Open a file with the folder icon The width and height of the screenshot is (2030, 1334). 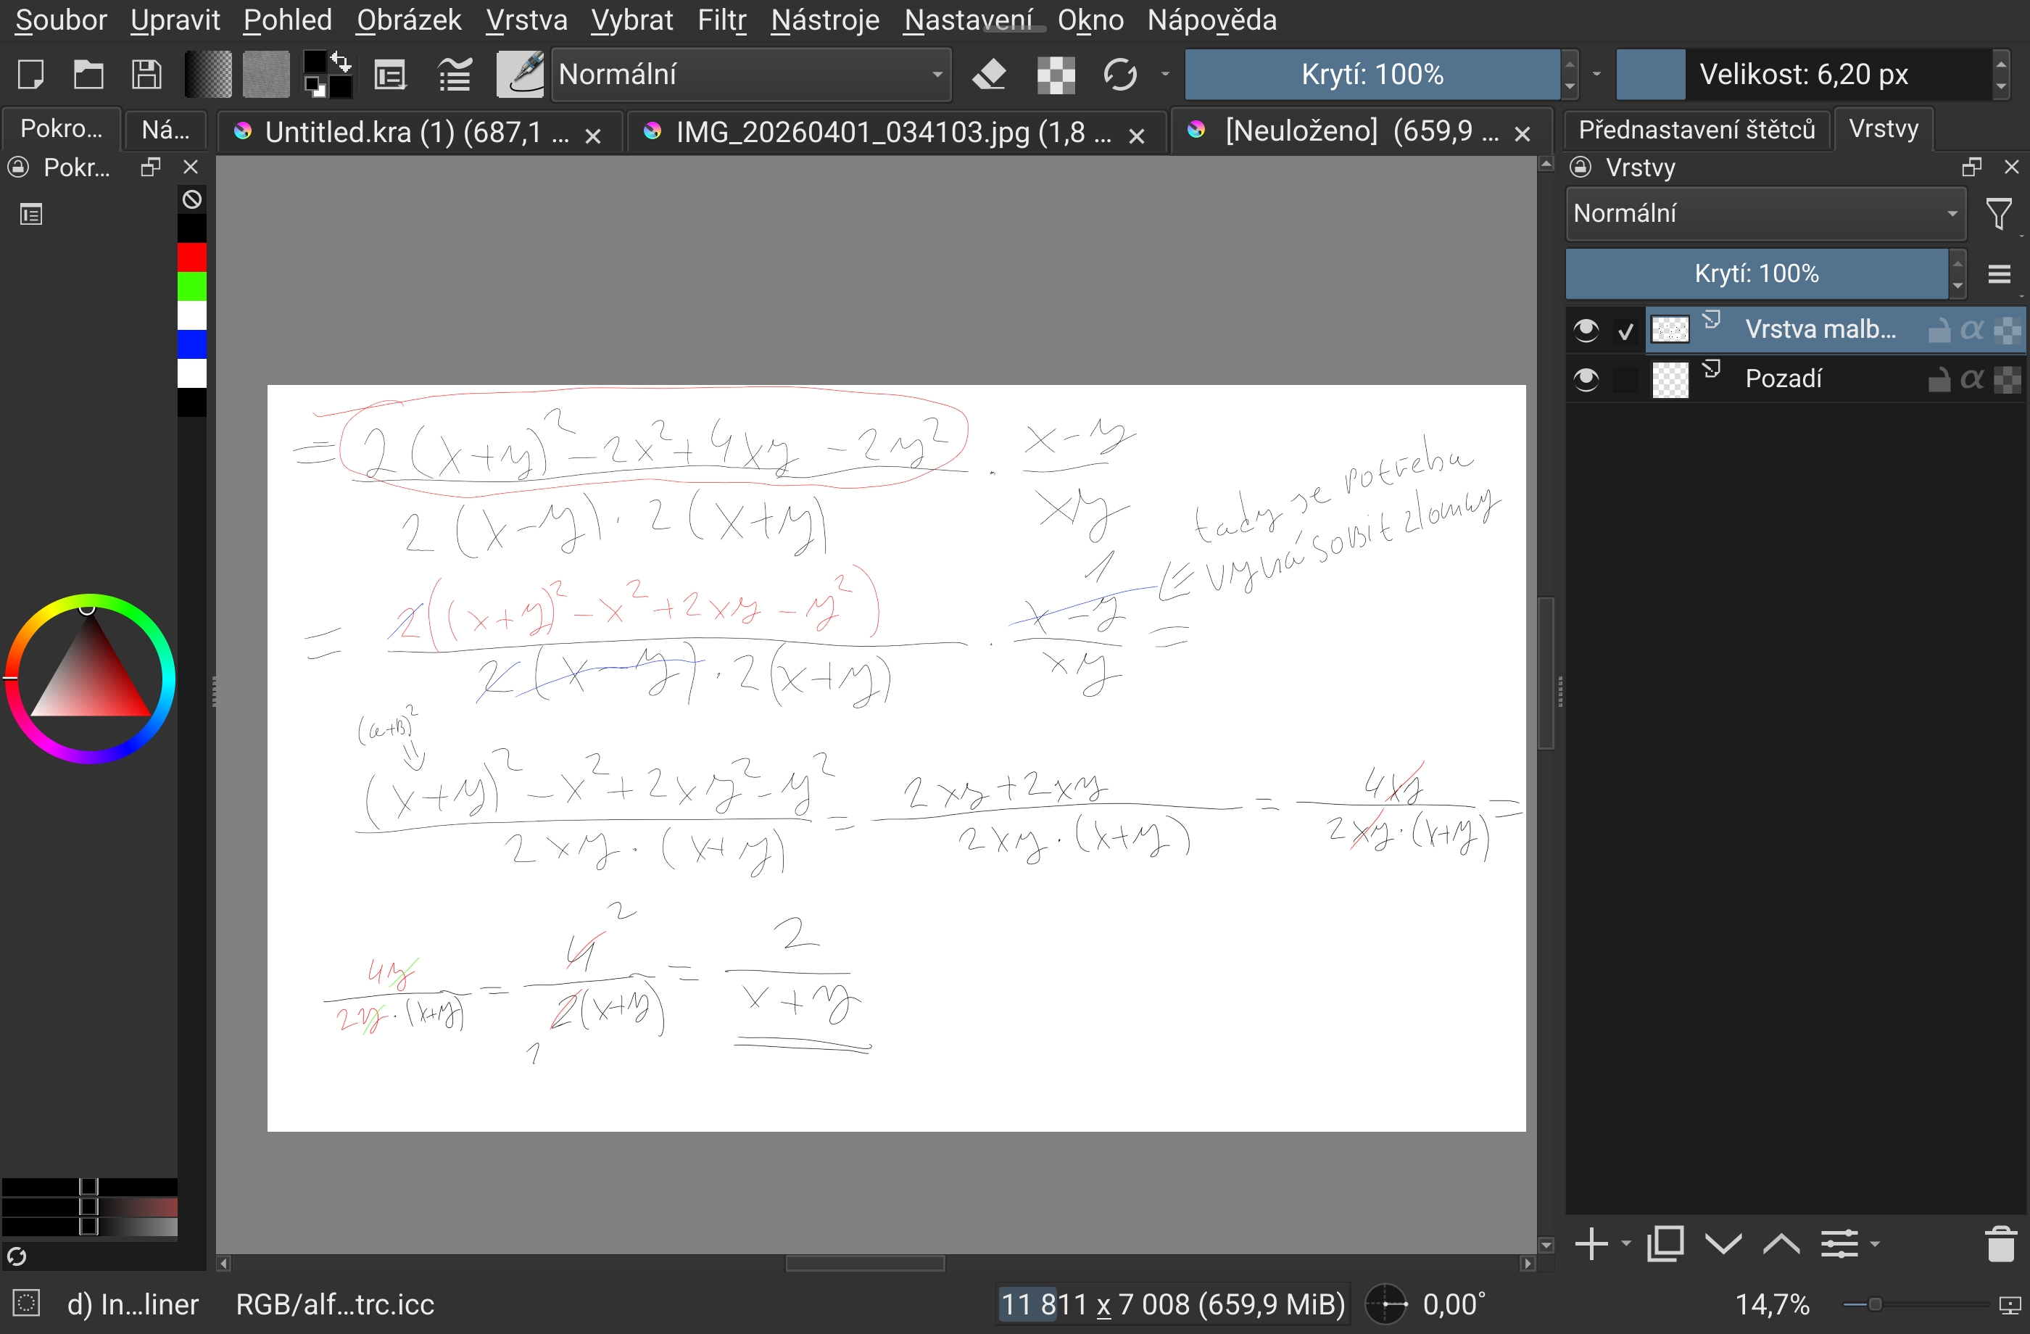88,74
